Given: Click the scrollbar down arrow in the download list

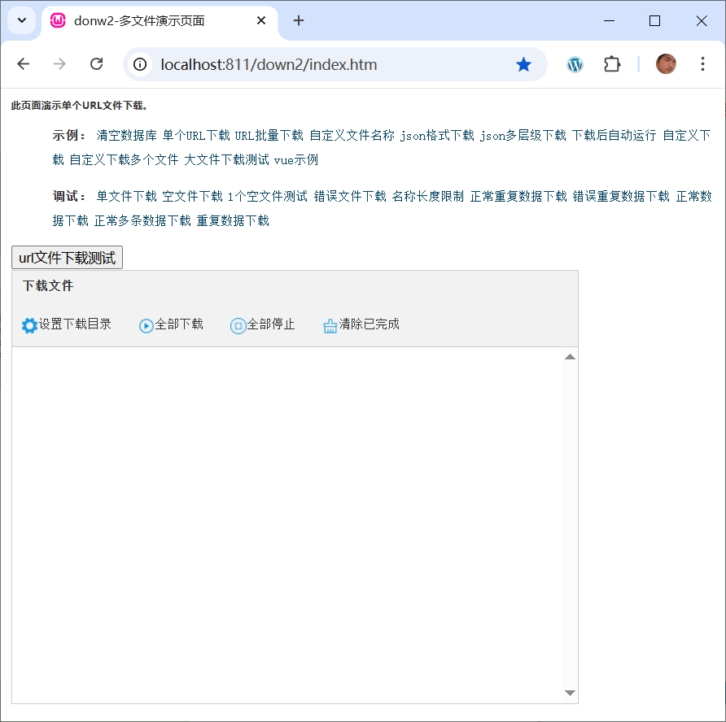Looking at the screenshot, I should tap(570, 693).
